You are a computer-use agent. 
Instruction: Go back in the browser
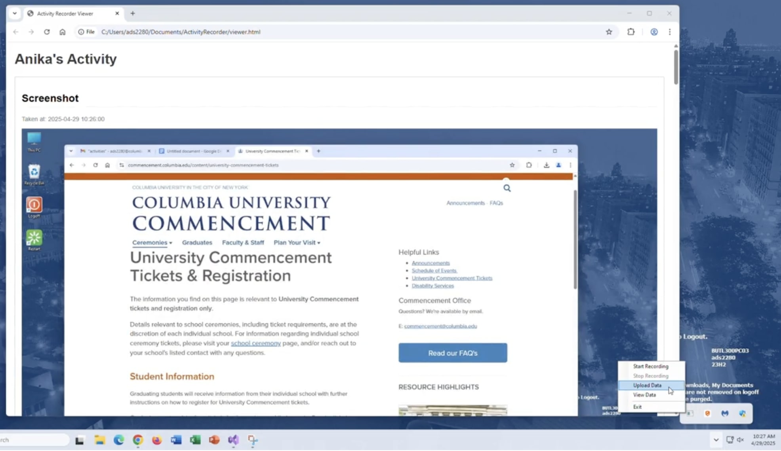coord(16,32)
